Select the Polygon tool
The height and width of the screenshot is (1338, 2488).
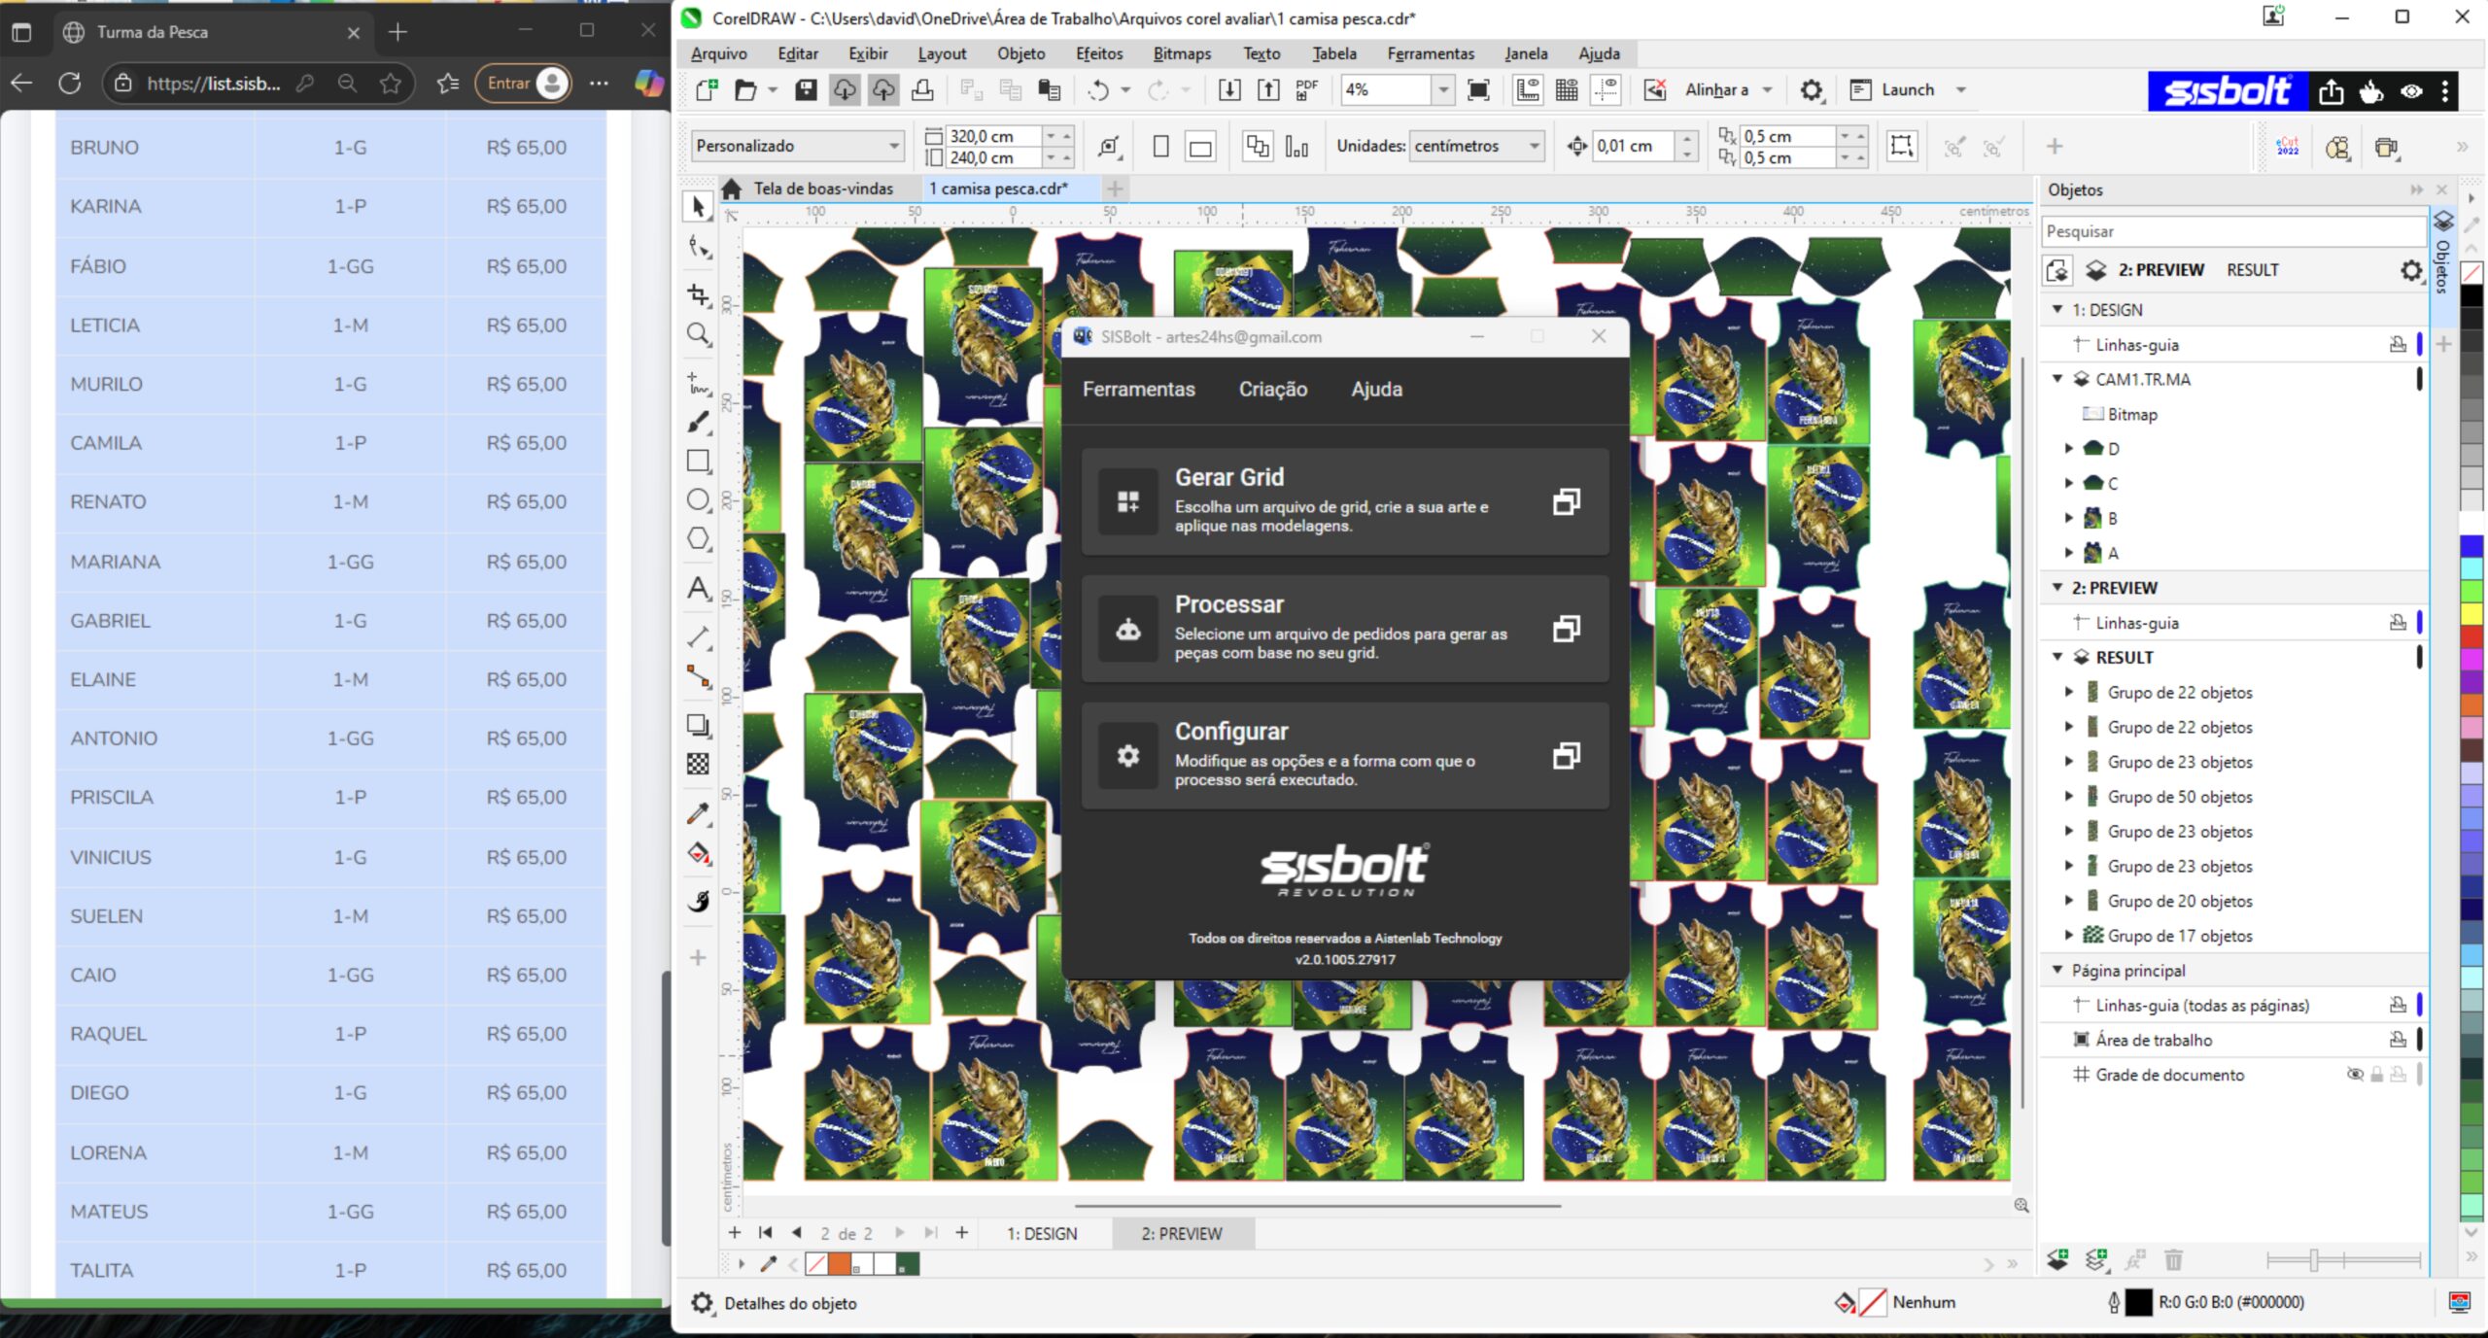[698, 538]
